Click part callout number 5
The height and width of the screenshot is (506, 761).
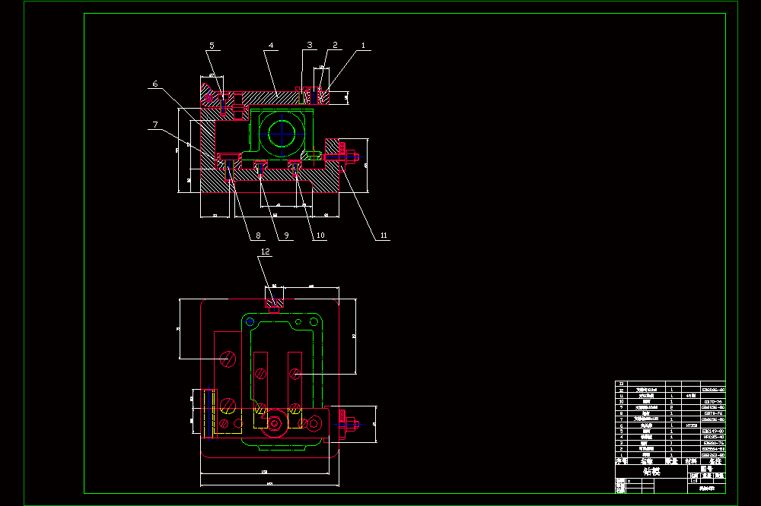click(212, 45)
